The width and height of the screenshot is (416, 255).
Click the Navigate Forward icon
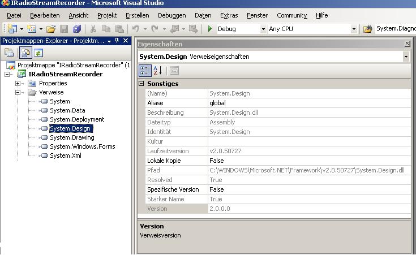(x=194, y=29)
